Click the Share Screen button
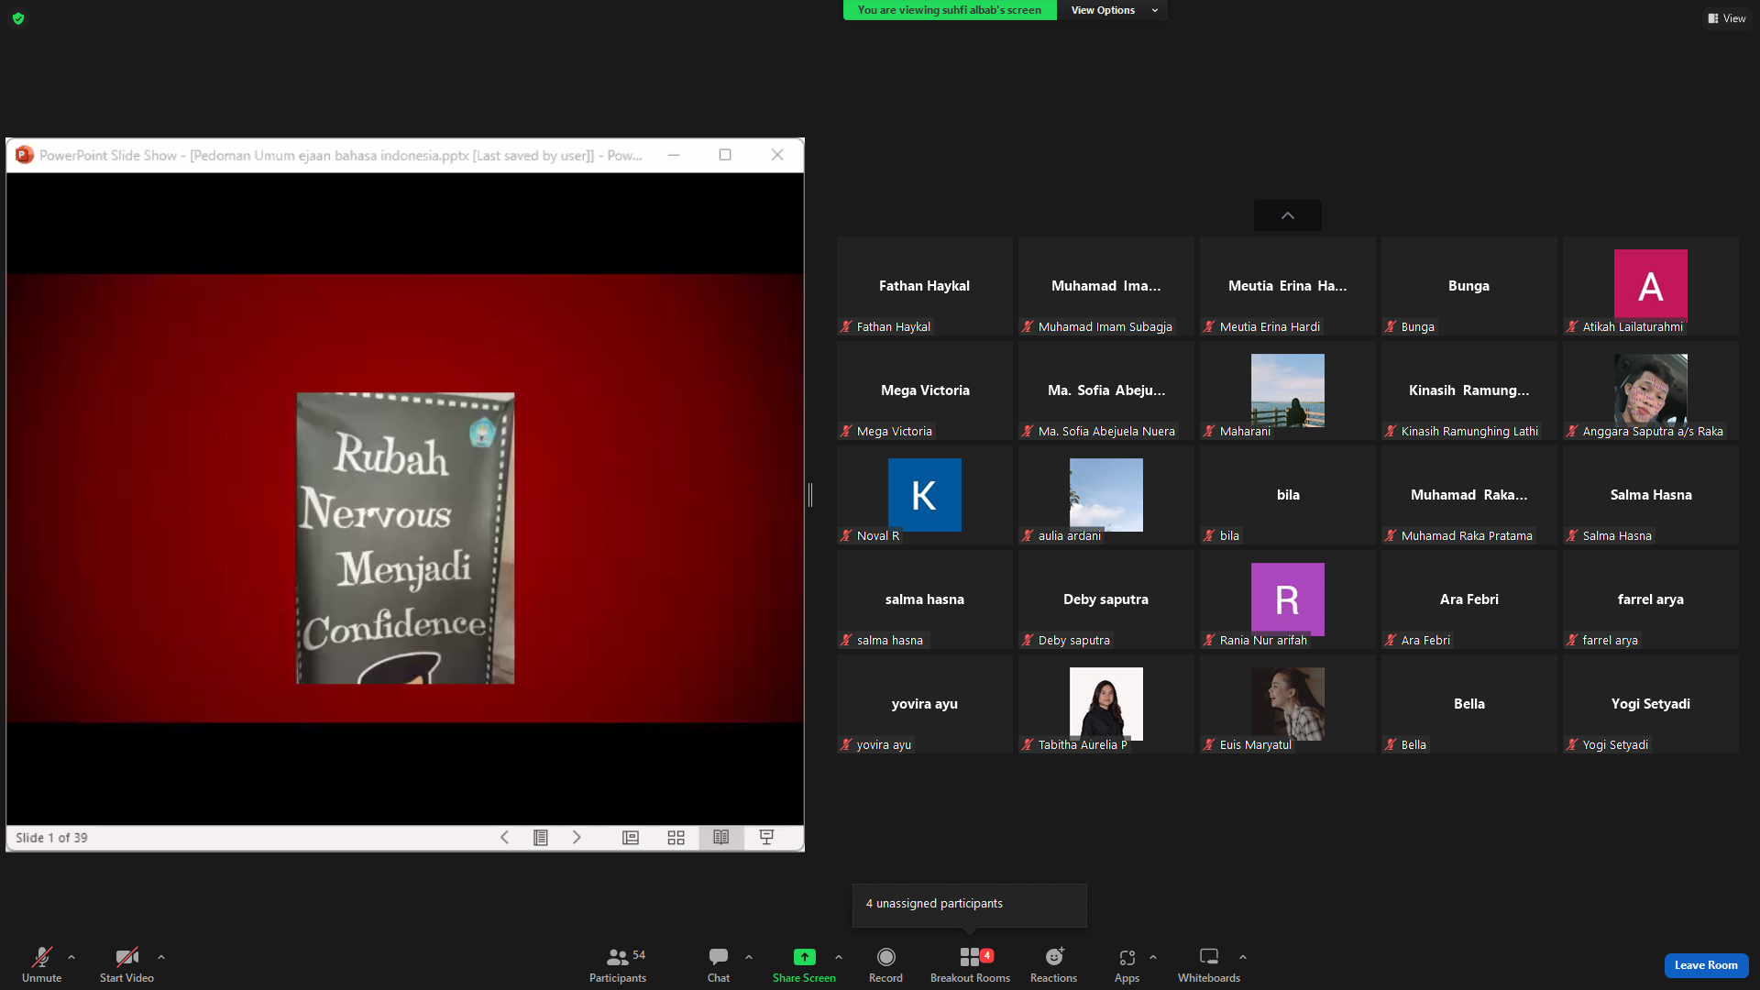This screenshot has height=990, width=1760. tap(804, 964)
